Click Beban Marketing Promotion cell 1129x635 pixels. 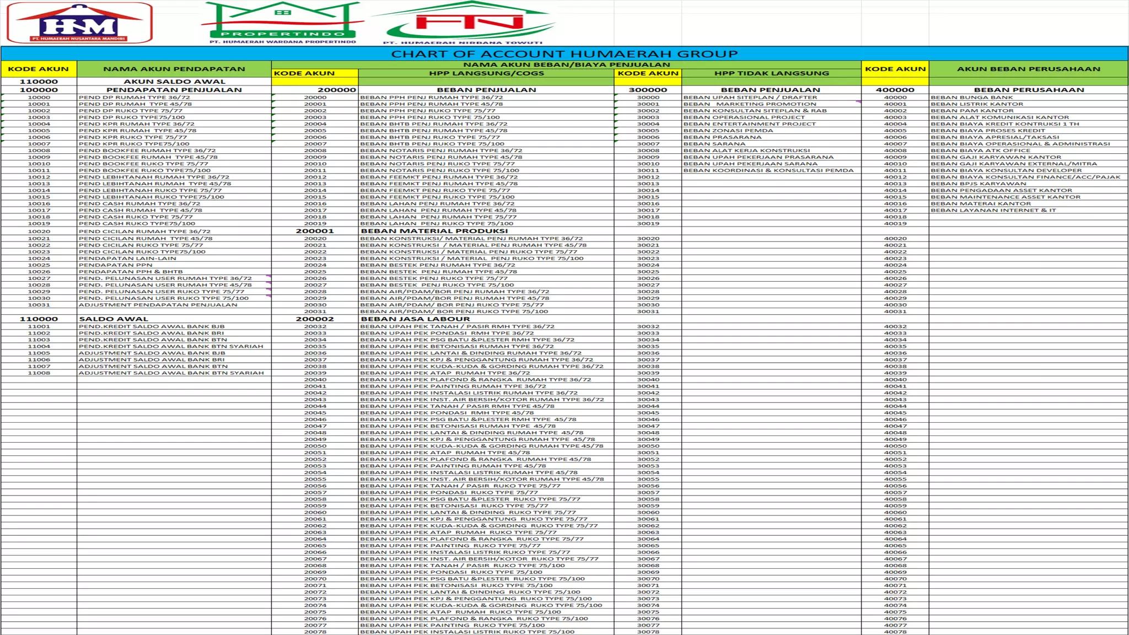pyautogui.click(x=750, y=104)
